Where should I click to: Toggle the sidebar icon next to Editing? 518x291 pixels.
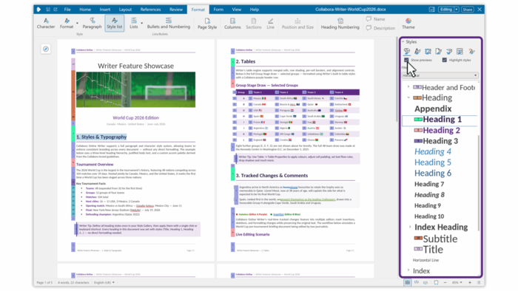click(x=431, y=10)
